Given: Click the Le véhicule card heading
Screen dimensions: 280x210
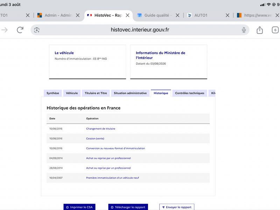Looking at the screenshot, I should point(64,53).
